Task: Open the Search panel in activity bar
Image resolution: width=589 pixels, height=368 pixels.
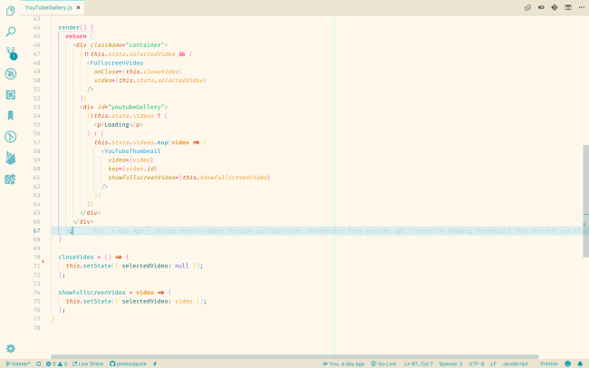Action: click(11, 32)
